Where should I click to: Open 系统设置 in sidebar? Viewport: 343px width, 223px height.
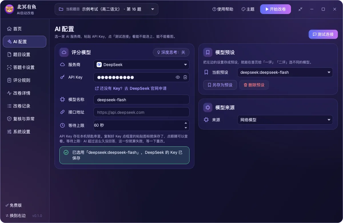tap(25, 132)
